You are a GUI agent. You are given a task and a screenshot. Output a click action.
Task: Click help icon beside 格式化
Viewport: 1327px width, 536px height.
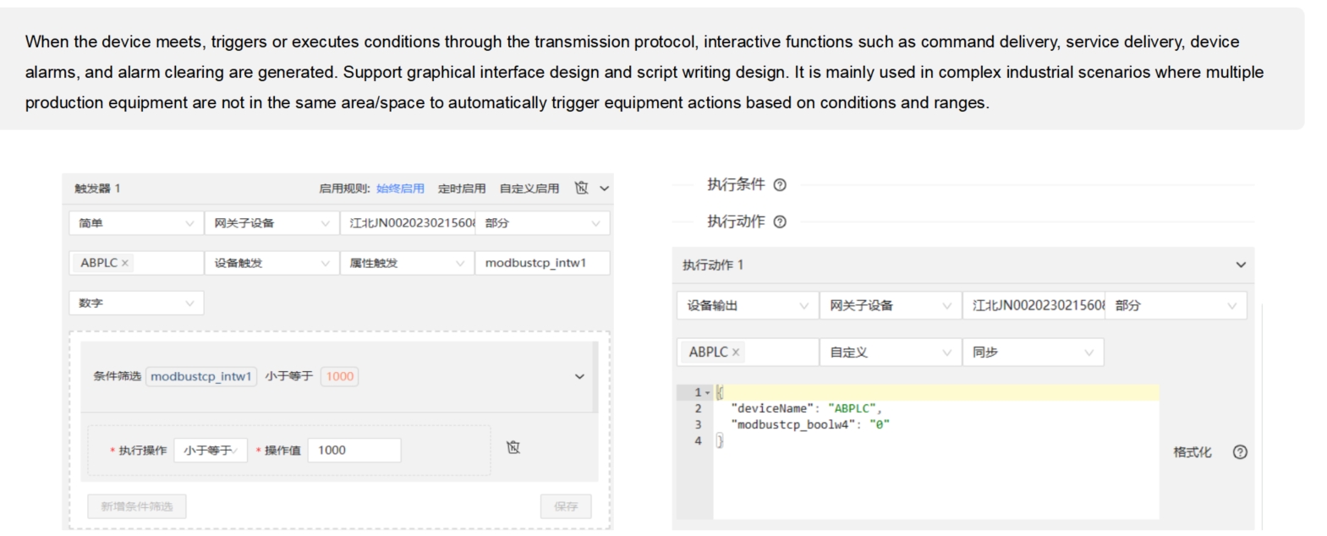pyautogui.click(x=1240, y=452)
